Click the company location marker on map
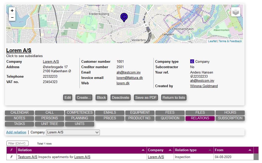 click(124, 17)
